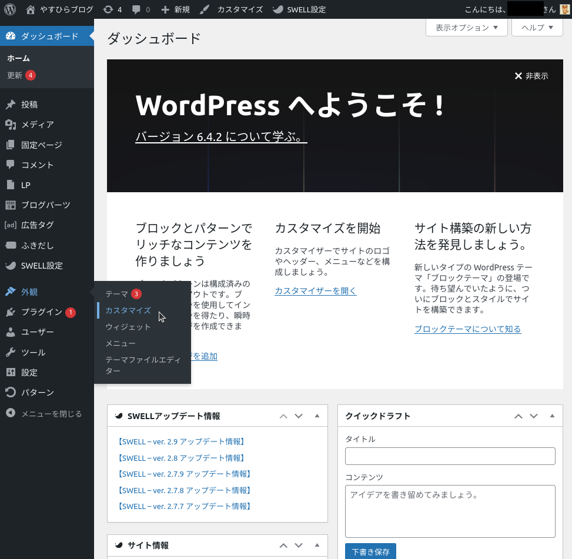
Task: Dismiss welcome panel with 非表示
Action: (x=531, y=76)
